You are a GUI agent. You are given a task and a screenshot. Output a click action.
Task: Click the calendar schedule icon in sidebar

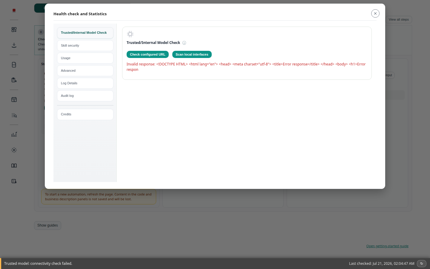pos(14,100)
